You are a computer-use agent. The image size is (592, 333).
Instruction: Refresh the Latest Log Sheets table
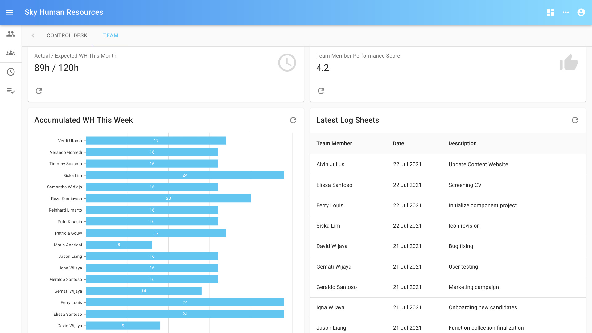coord(575,120)
